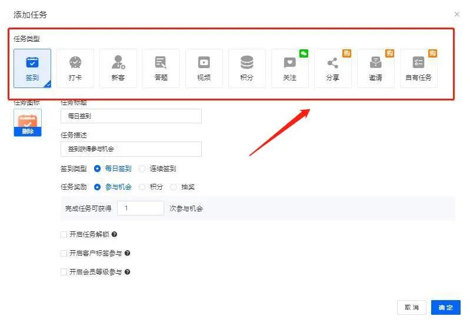The height and width of the screenshot is (323, 470).
Task: Enable 开启会员等级参与 checkbox
Action: tap(64, 272)
